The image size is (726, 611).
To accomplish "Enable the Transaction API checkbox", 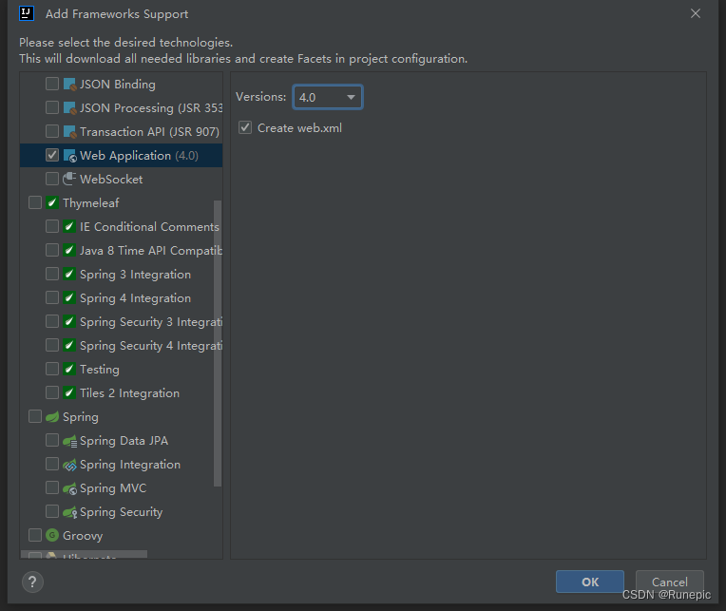I will pos(52,131).
